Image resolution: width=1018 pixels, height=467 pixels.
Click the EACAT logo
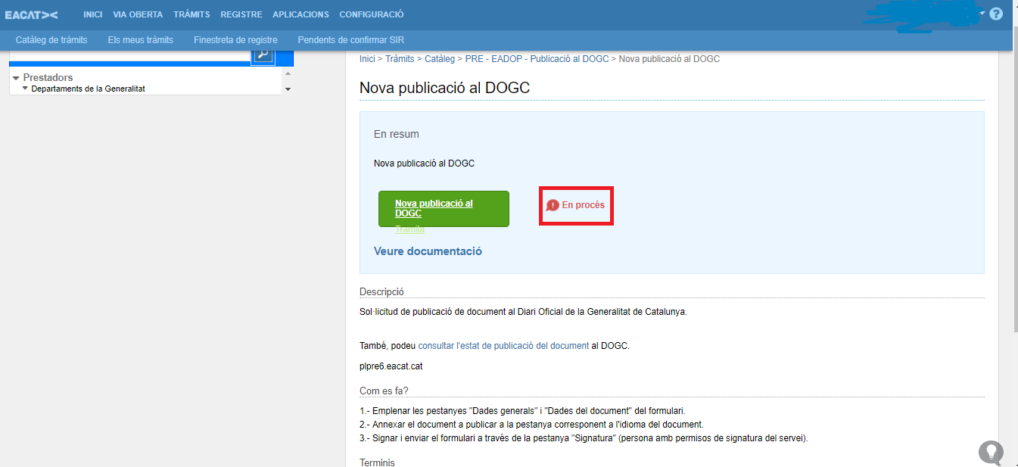point(31,14)
